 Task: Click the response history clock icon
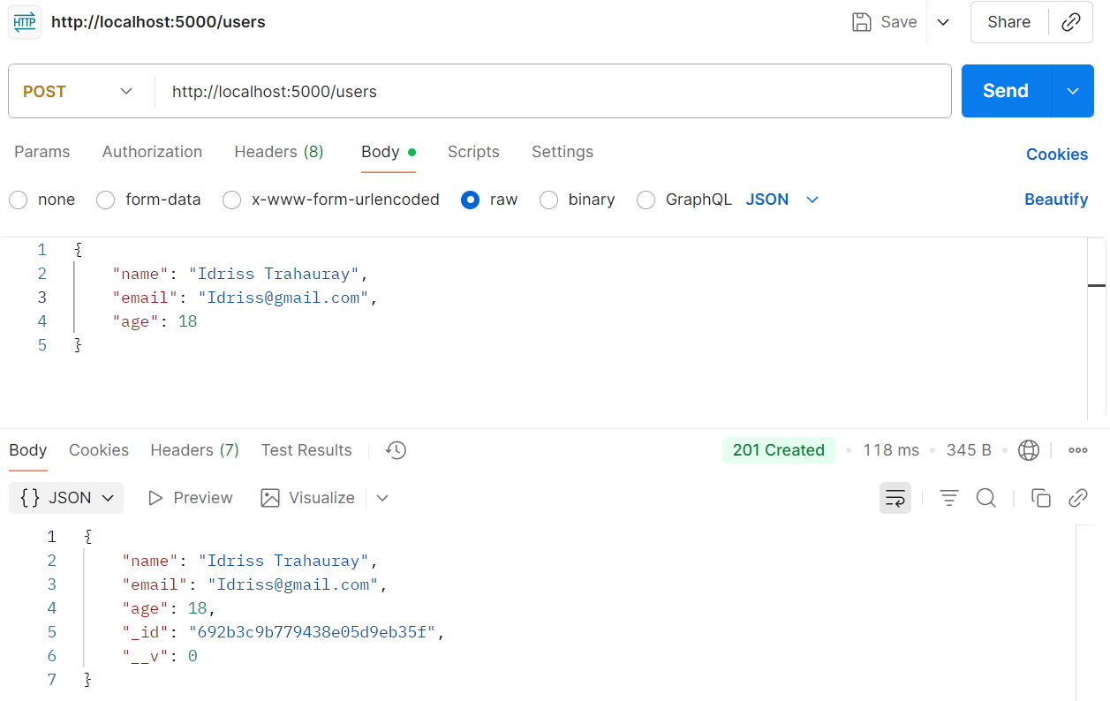point(396,450)
